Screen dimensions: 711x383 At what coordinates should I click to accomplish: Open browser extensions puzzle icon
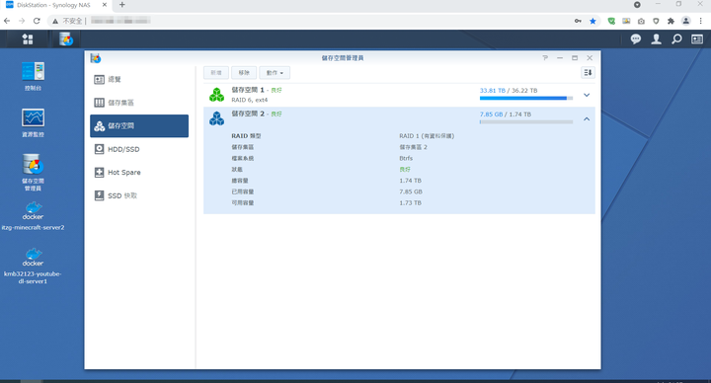[x=671, y=21]
